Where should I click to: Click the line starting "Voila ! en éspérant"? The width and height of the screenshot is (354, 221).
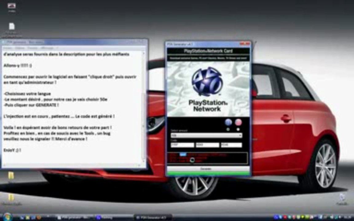pyautogui.click(x=58, y=128)
